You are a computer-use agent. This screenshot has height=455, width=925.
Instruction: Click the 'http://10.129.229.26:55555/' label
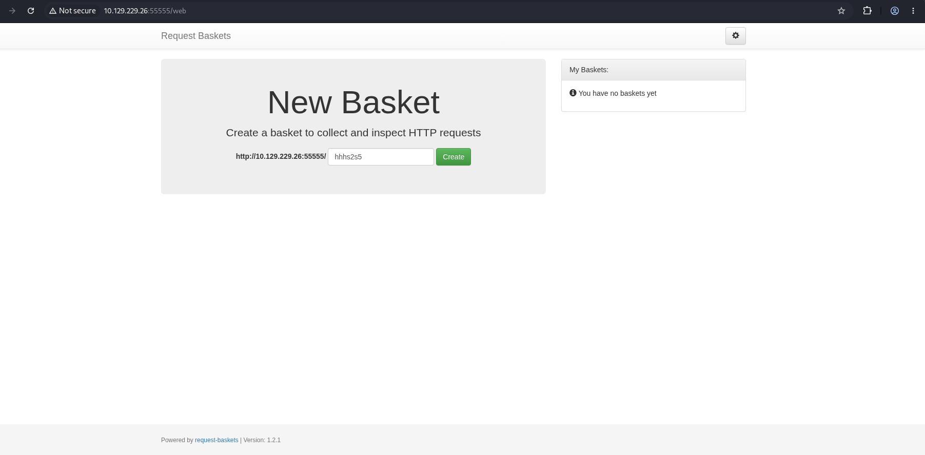[281, 156]
